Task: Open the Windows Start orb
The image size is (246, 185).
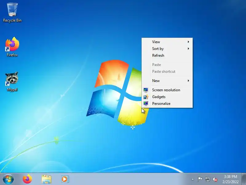Action: click(8, 179)
